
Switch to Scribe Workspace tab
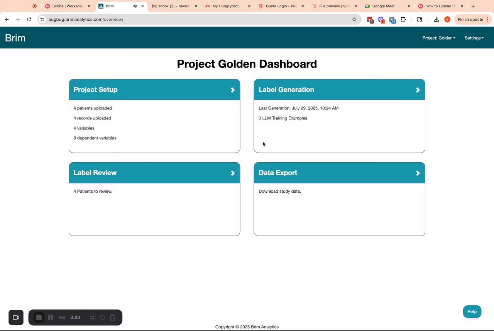(x=68, y=6)
